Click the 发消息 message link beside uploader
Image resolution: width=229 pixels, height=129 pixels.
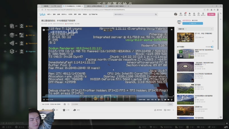click(x=195, y=20)
